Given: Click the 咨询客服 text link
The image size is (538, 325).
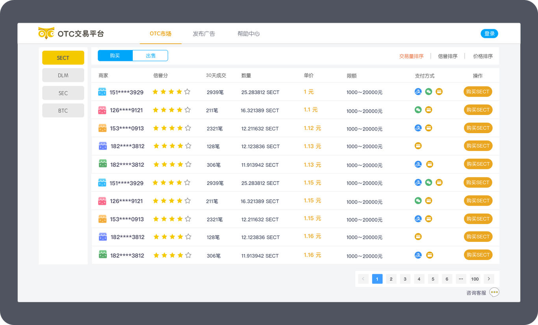Looking at the screenshot, I should coord(476,293).
